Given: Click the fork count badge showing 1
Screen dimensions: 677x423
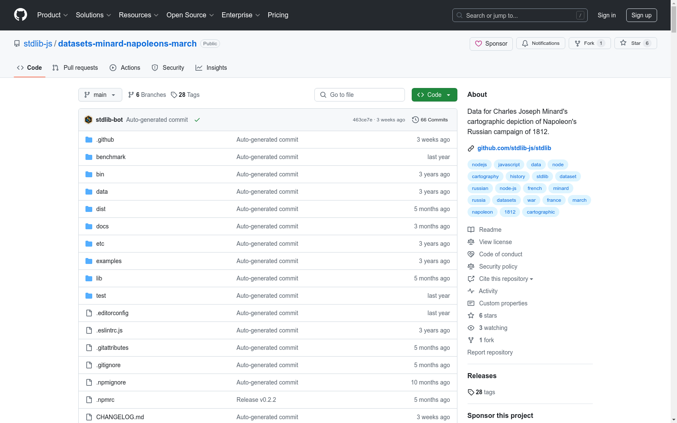Looking at the screenshot, I should [x=601, y=43].
